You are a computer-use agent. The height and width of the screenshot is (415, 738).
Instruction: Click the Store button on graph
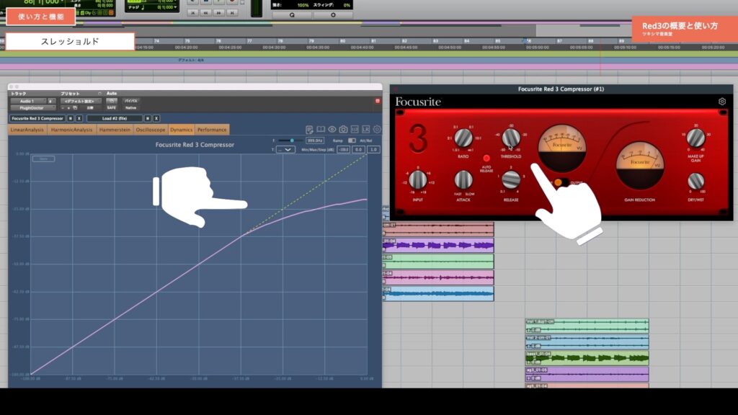click(43, 159)
